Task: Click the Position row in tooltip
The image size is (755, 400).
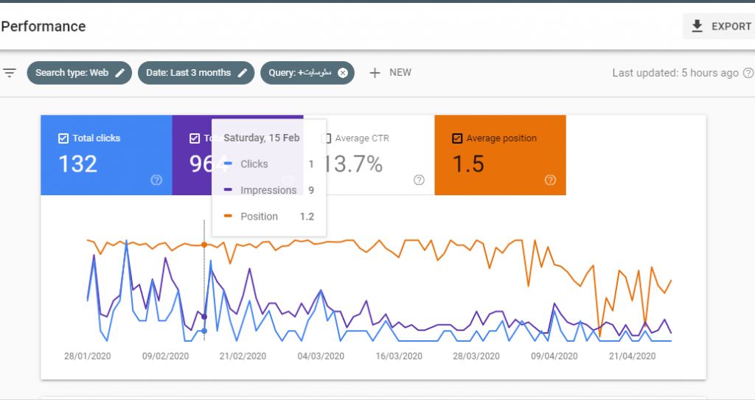Action: (x=268, y=217)
